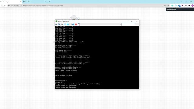Refresh the QEMU viewer screen
The height and width of the screenshot is (109, 194).
(x=65, y=25)
